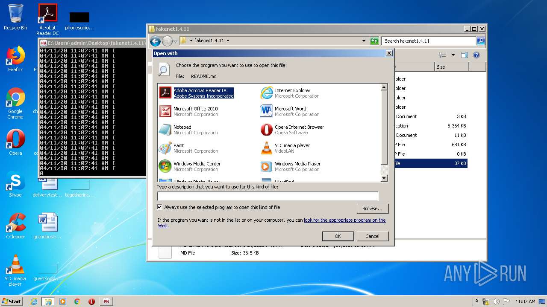
Task: Switch to FakeNet taskbar button
Action: (106, 301)
